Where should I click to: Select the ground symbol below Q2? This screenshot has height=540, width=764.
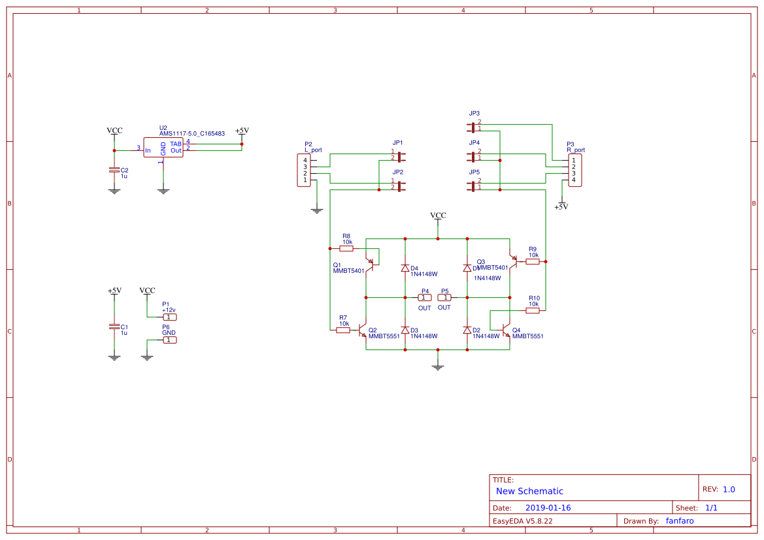tap(437, 366)
